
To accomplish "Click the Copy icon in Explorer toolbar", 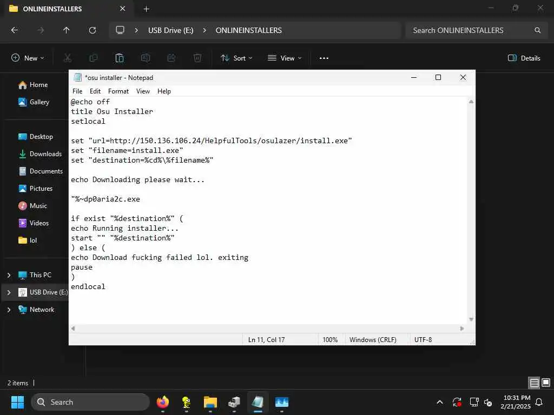I will click(x=94, y=58).
